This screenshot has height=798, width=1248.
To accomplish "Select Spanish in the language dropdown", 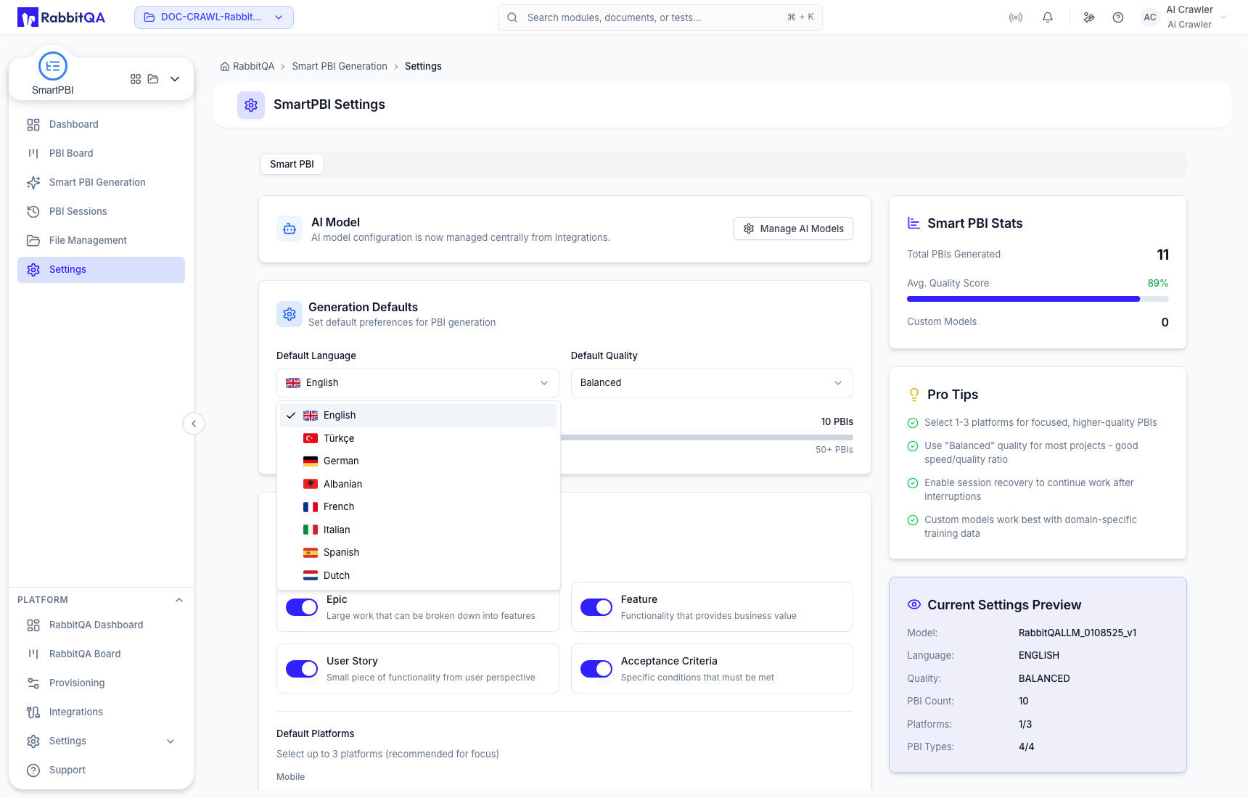I will [419, 553].
